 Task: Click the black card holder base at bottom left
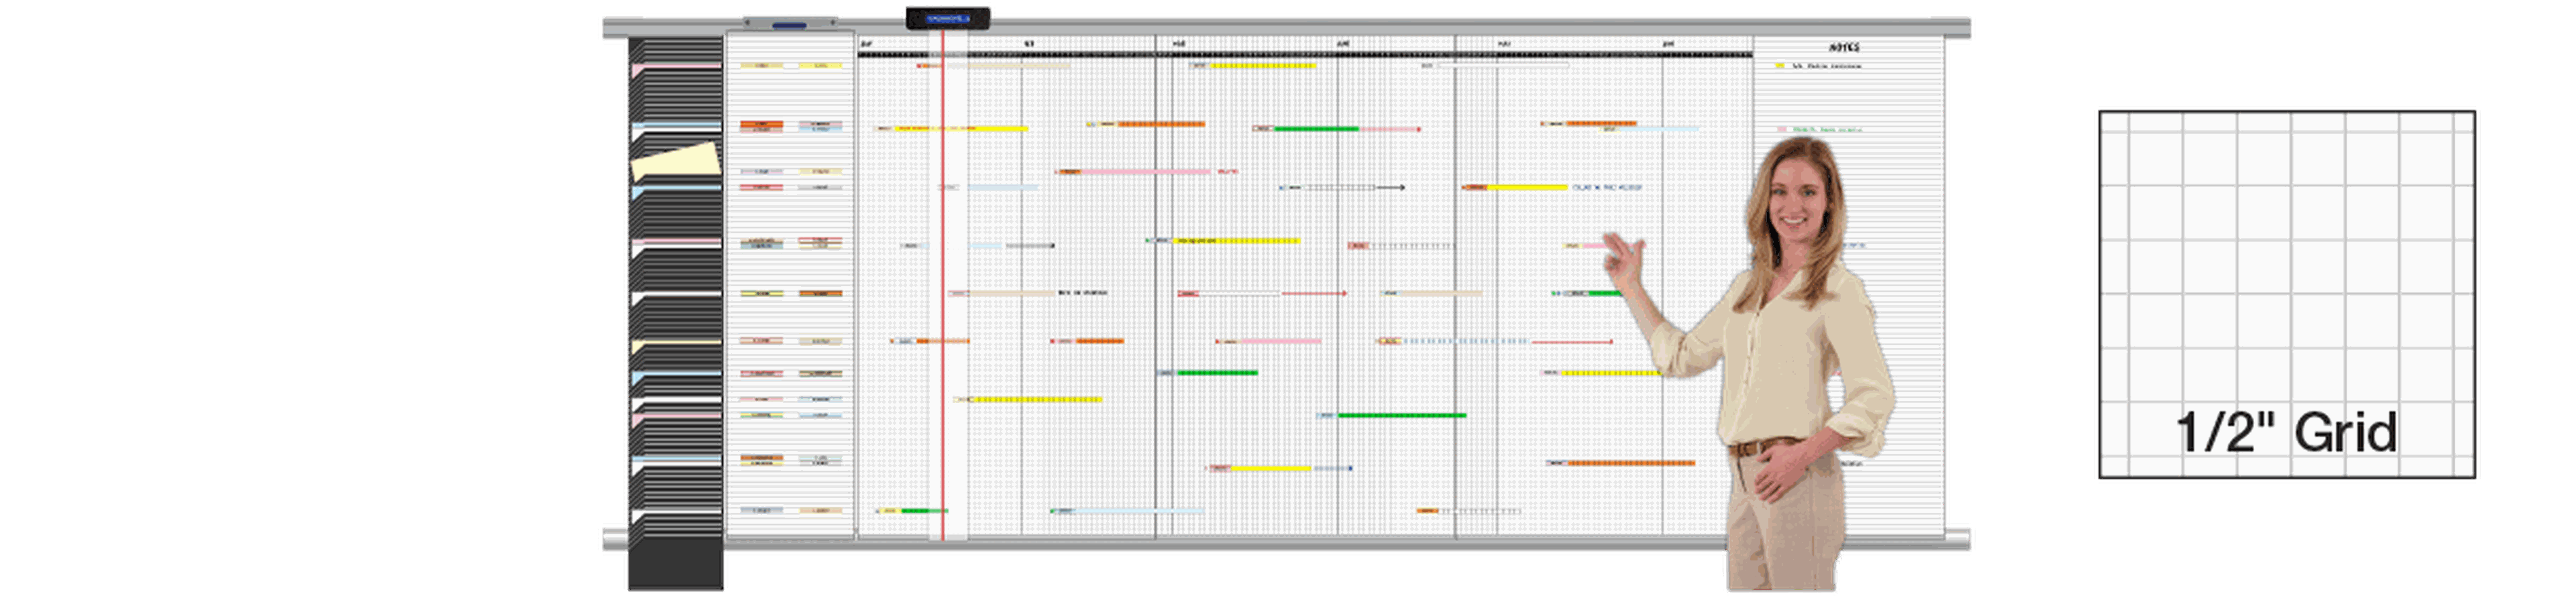click(675, 565)
